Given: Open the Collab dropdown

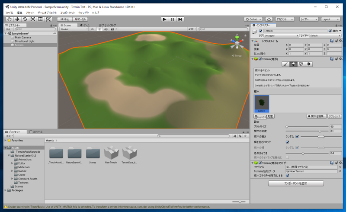Looking at the screenshot, I should click(253, 19).
